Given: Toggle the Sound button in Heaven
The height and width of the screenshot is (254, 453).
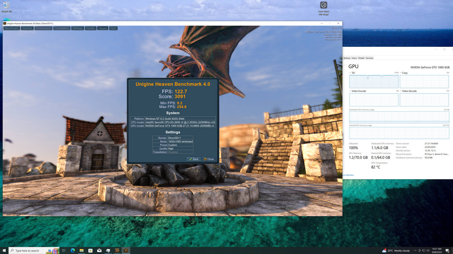Looking at the screenshot, I should click(103, 28).
